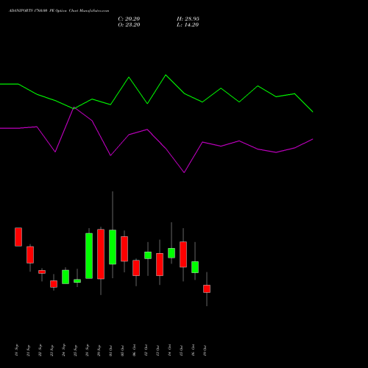Screen dimensions: 368x368
Task: Click the purple indicator line's lowest trough
Action: pyautogui.click(x=184, y=172)
